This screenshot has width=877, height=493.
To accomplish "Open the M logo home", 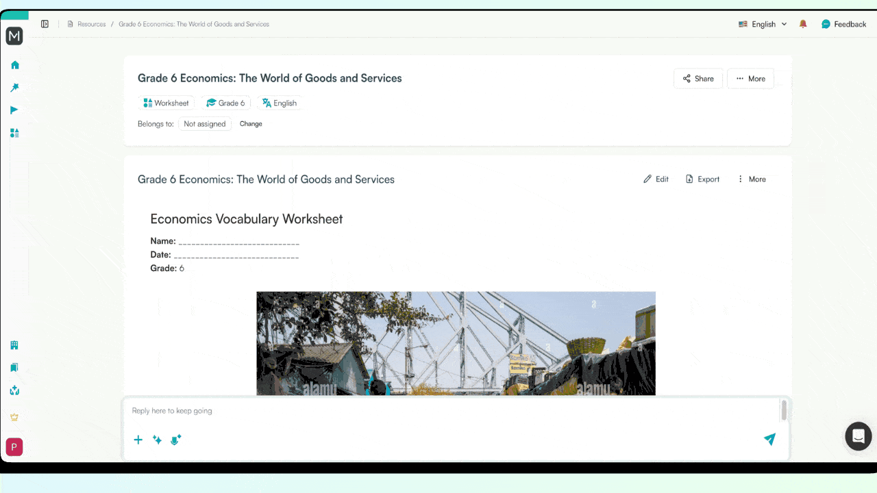I will (x=14, y=36).
